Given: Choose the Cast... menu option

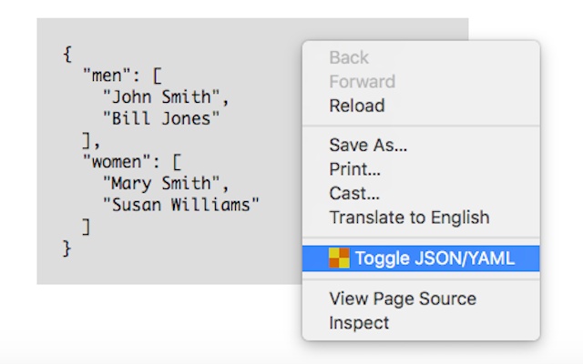Looking at the screenshot, I should click(354, 193).
